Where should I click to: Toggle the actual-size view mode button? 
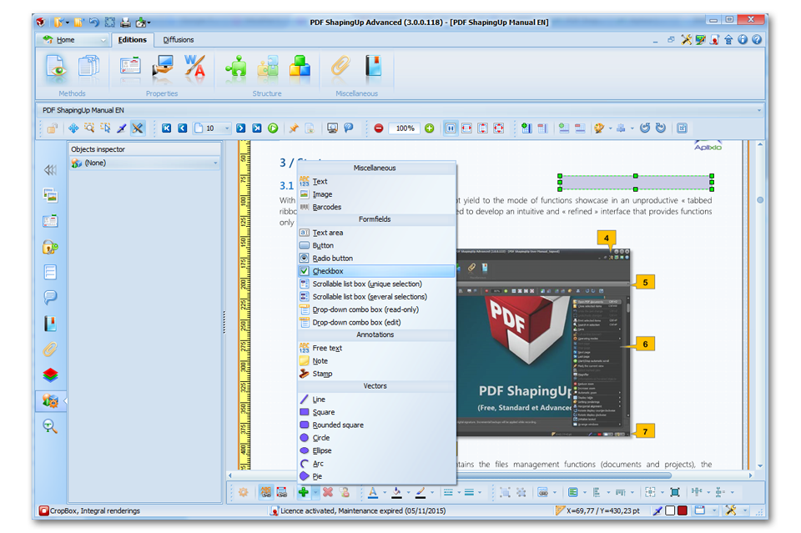pos(450,128)
